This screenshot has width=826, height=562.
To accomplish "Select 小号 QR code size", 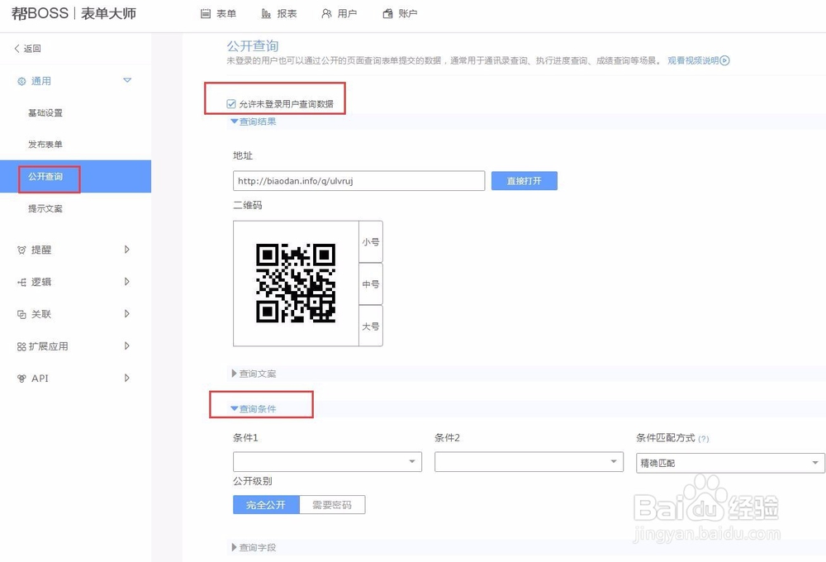I will (x=371, y=242).
